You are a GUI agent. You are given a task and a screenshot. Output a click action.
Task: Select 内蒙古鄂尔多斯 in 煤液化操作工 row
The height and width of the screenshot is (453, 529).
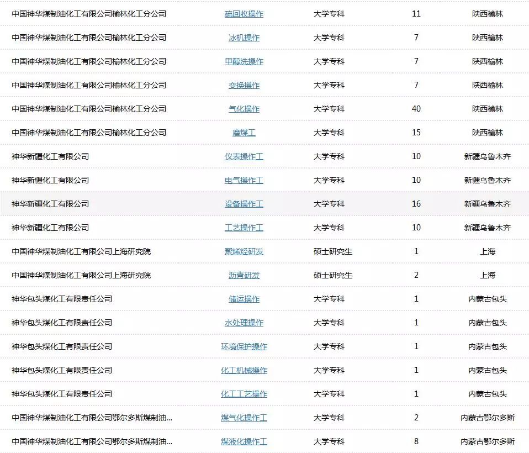488,441
